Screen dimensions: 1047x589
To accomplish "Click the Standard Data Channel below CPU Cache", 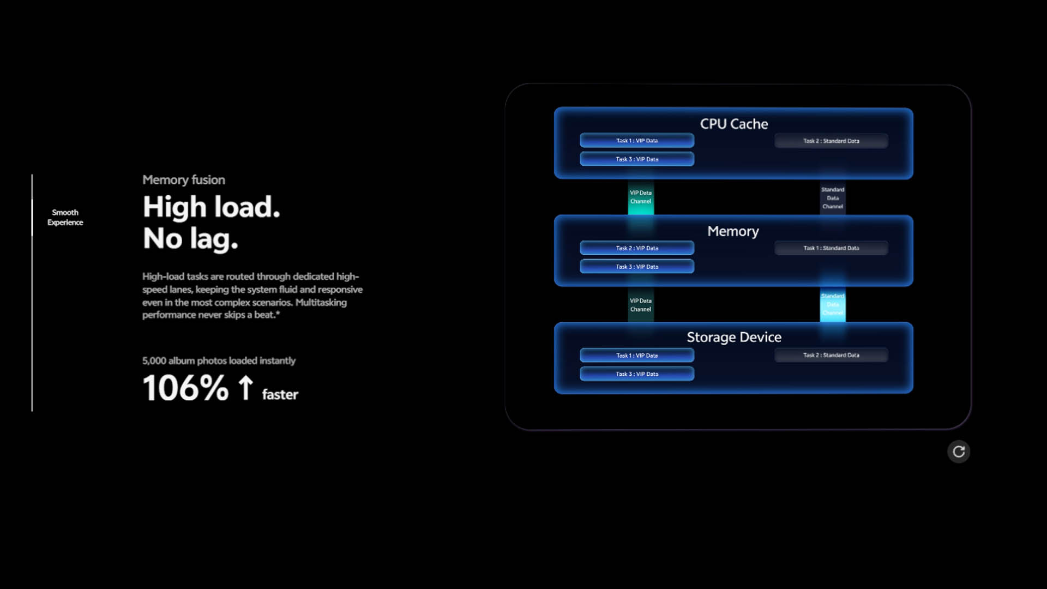I will pyautogui.click(x=833, y=198).
